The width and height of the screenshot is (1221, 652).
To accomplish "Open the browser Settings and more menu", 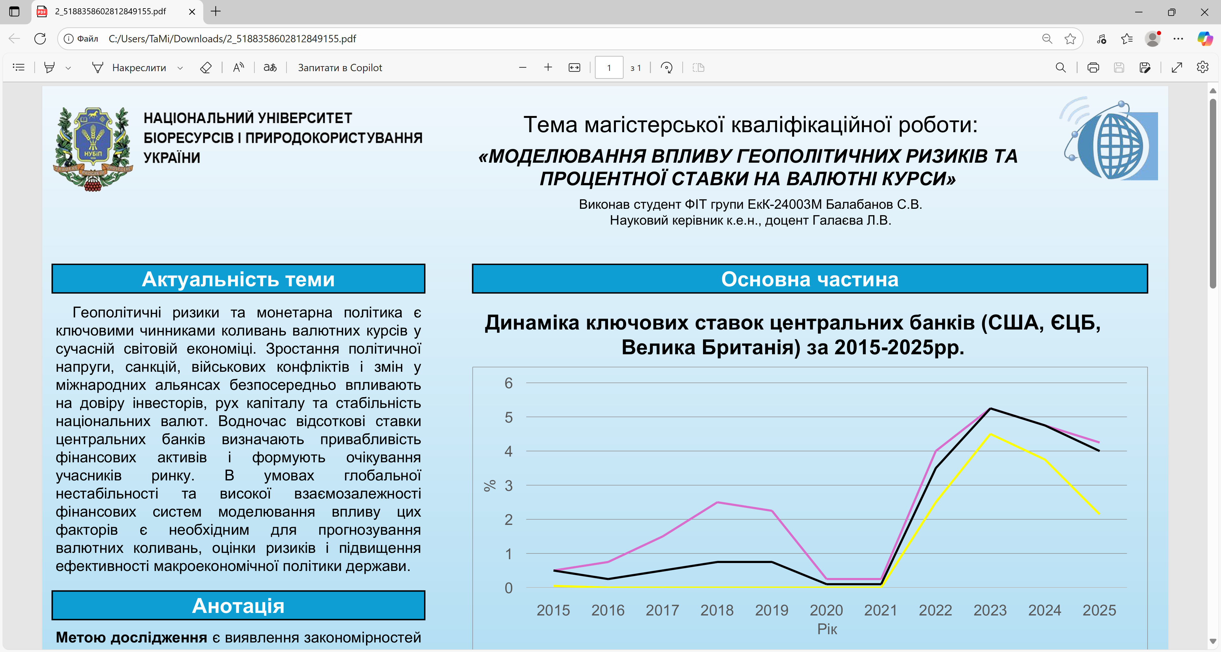I will click(x=1178, y=39).
